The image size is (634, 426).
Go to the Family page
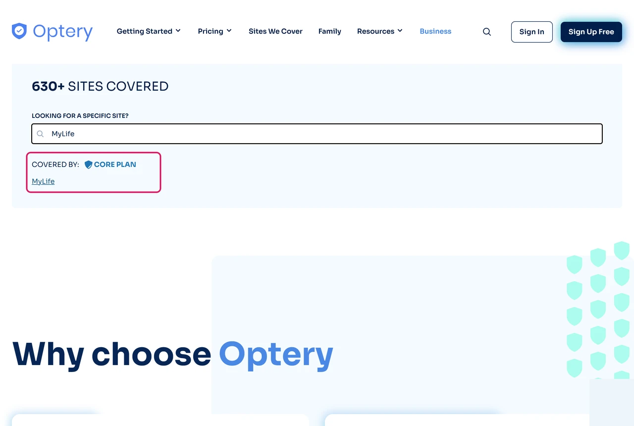tap(330, 31)
